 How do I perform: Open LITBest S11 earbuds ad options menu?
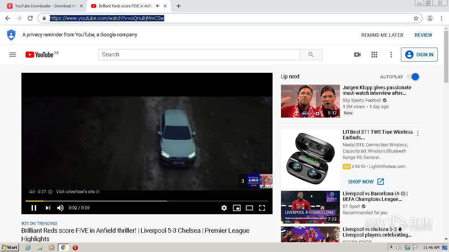(418, 133)
